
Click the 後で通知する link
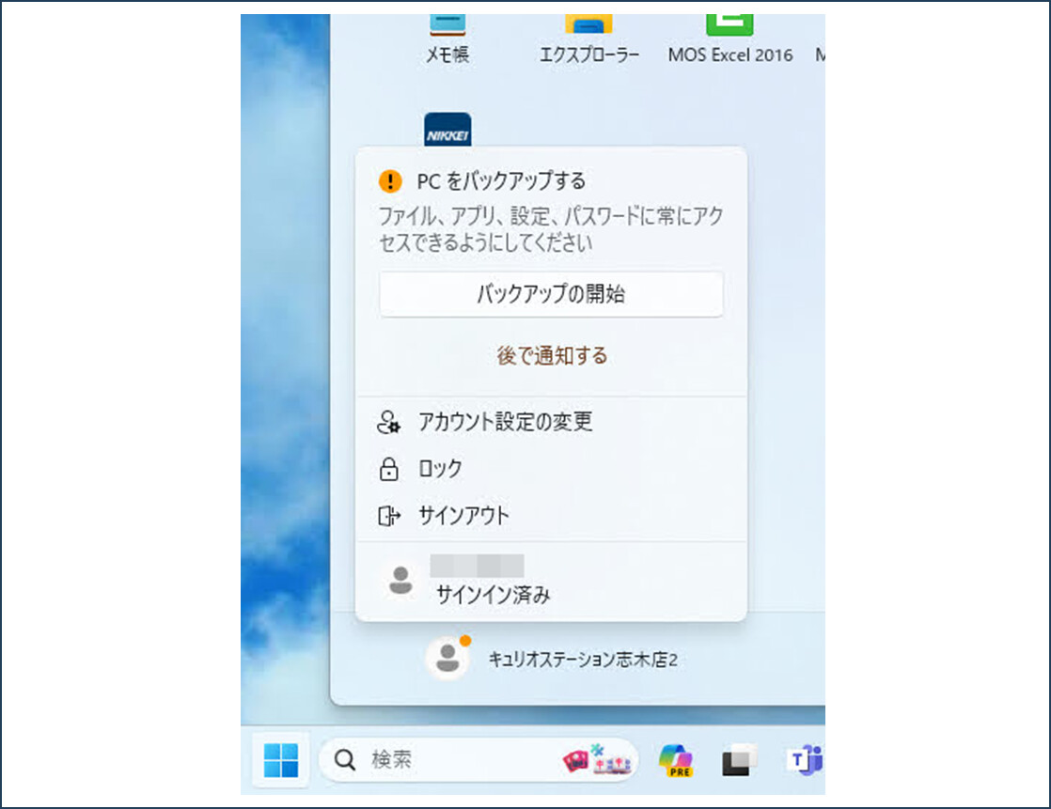coord(552,356)
